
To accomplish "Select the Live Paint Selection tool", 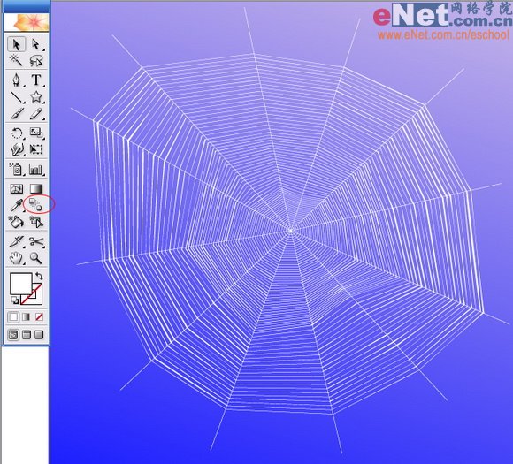I will [x=36, y=222].
